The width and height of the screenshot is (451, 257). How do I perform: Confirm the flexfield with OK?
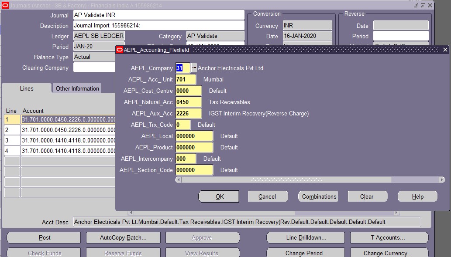[x=218, y=196]
